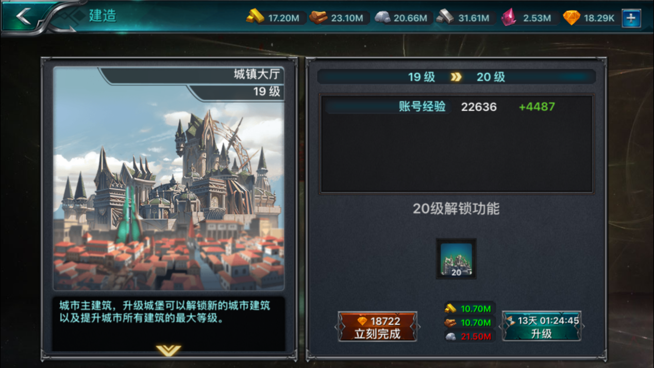
Task: Tap the orange diamond gem icon in the top bar
Action: click(572, 18)
